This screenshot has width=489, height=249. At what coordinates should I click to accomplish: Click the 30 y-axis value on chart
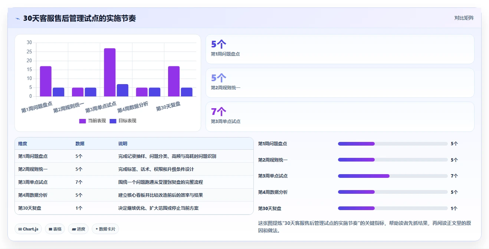click(x=29, y=43)
